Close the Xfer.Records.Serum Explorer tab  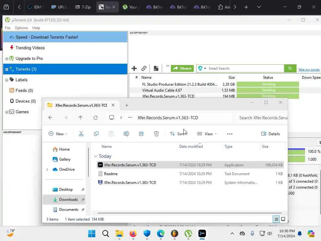pos(113,105)
